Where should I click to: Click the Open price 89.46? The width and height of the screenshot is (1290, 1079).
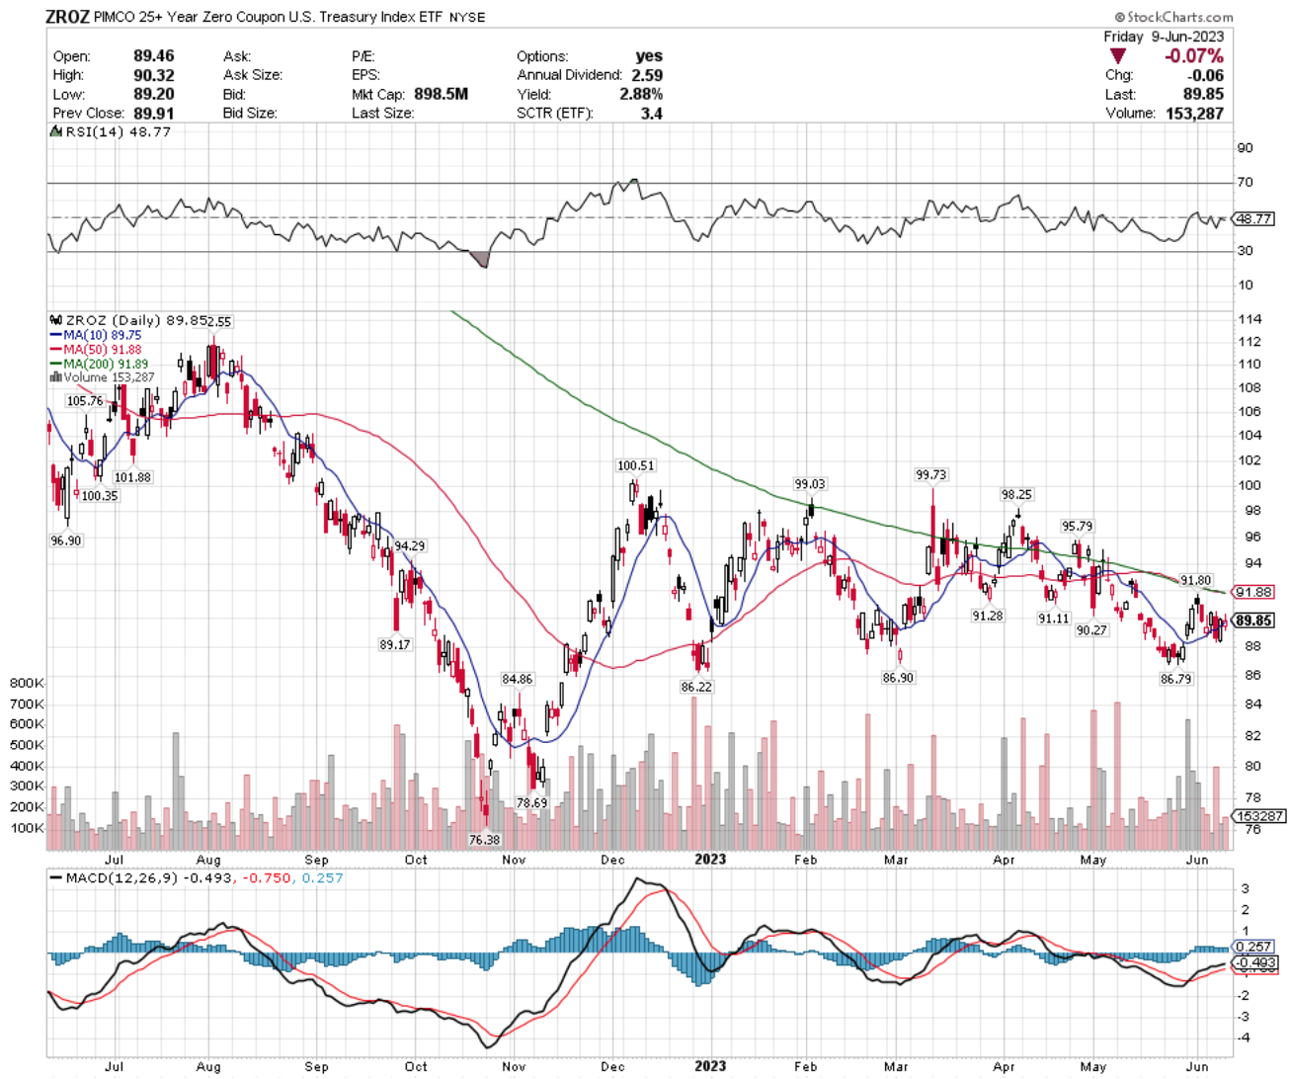[x=154, y=56]
